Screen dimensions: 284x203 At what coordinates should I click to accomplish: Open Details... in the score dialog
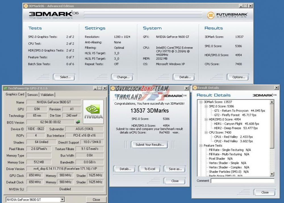(x=124, y=169)
